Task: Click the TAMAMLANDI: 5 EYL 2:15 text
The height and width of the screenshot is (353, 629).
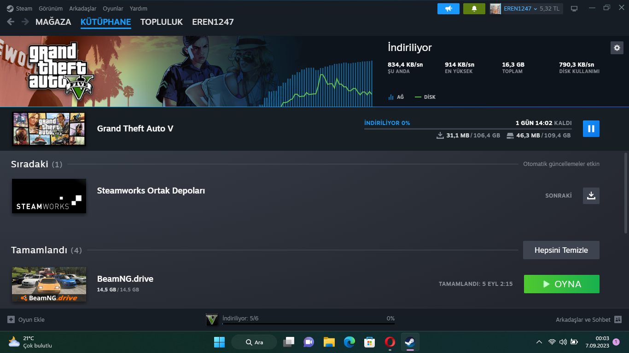Action: pos(476,284)
